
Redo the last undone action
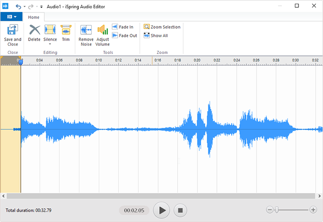pyautogui.click(x=31, y=6)
